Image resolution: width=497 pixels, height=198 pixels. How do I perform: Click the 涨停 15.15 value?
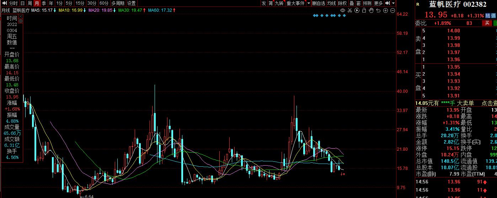[x=453, y=148]
